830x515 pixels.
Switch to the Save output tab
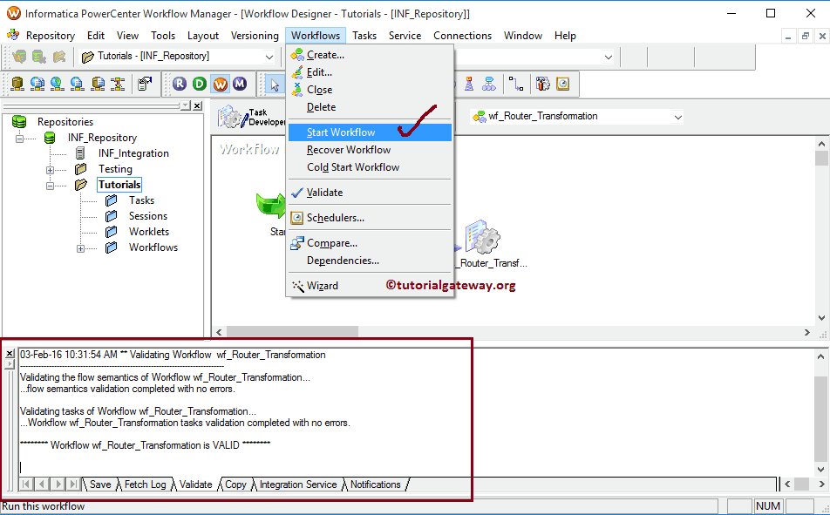[x=100, y=485]
